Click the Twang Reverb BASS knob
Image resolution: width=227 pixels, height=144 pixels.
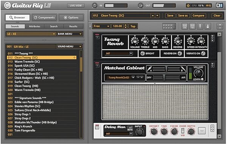coord(165,41)
